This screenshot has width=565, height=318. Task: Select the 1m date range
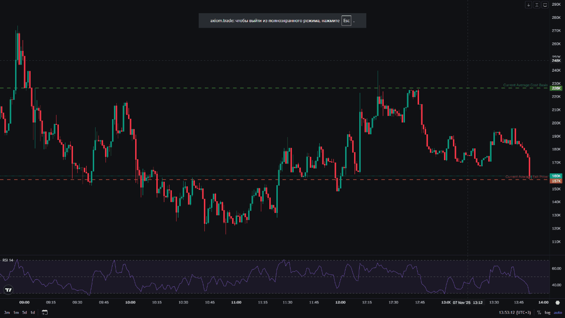[16, 312]
